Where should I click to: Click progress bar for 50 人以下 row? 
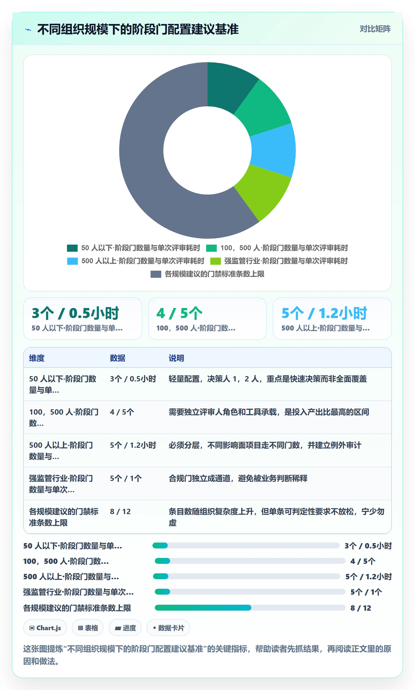click(246, 545)
